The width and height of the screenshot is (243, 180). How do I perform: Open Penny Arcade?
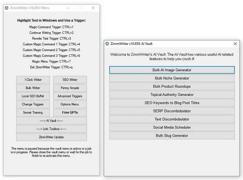coord(70,88)
